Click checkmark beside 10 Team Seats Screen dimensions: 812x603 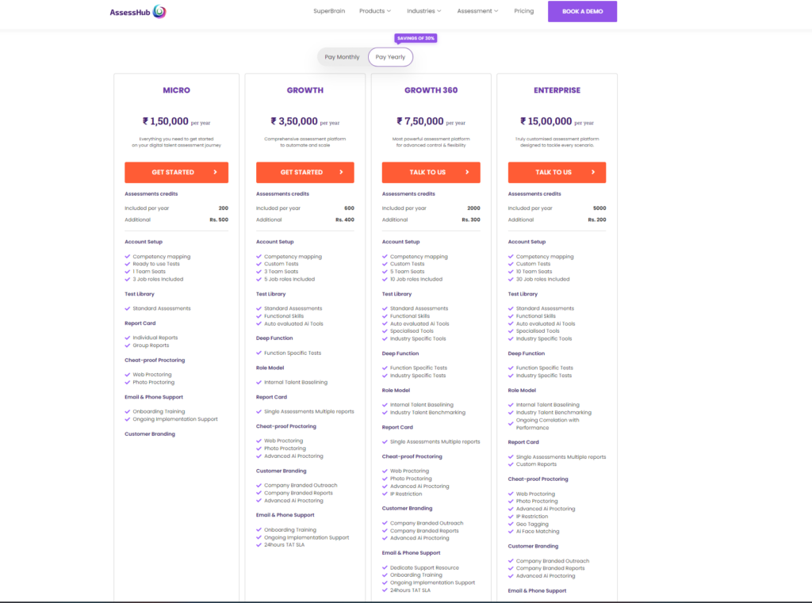(511, 271)
